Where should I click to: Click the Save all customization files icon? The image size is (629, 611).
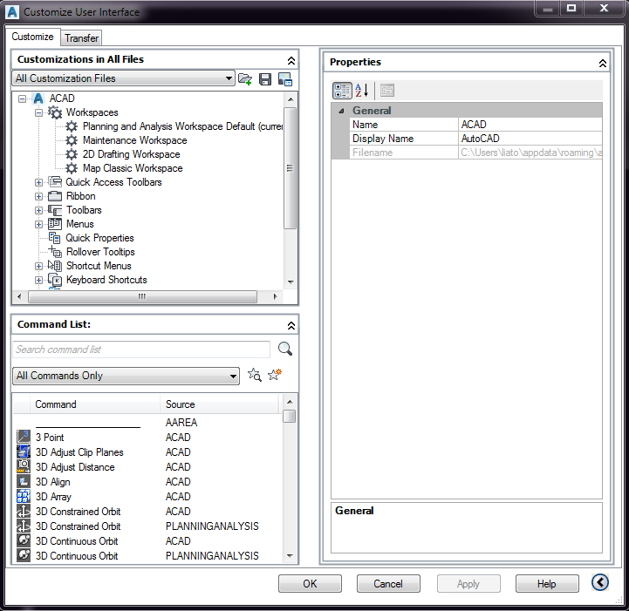tap(264, 79)
